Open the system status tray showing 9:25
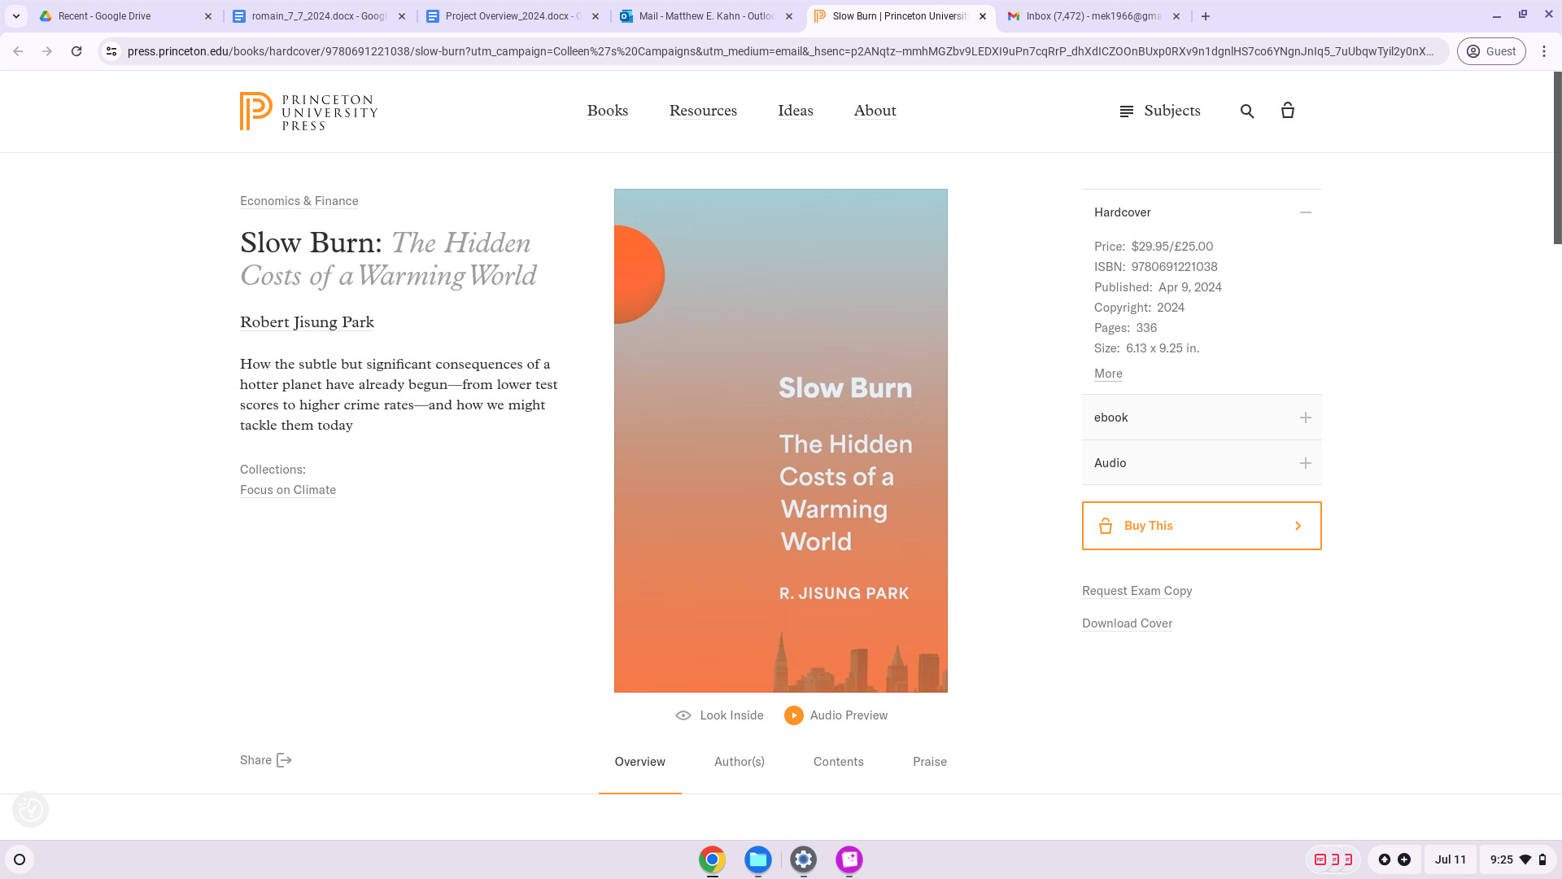The width and height of the screenshot is (1562, 879). click(1517, 859)
